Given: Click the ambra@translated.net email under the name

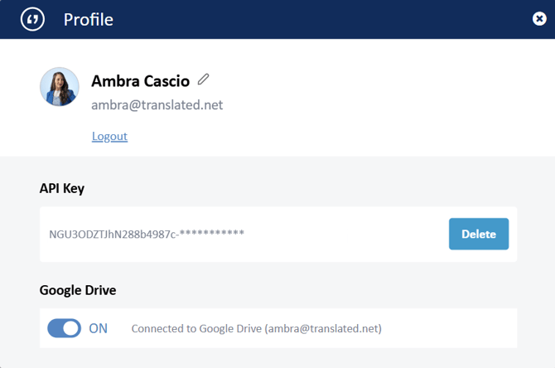Looking at the screenshot, I should 157,105.
